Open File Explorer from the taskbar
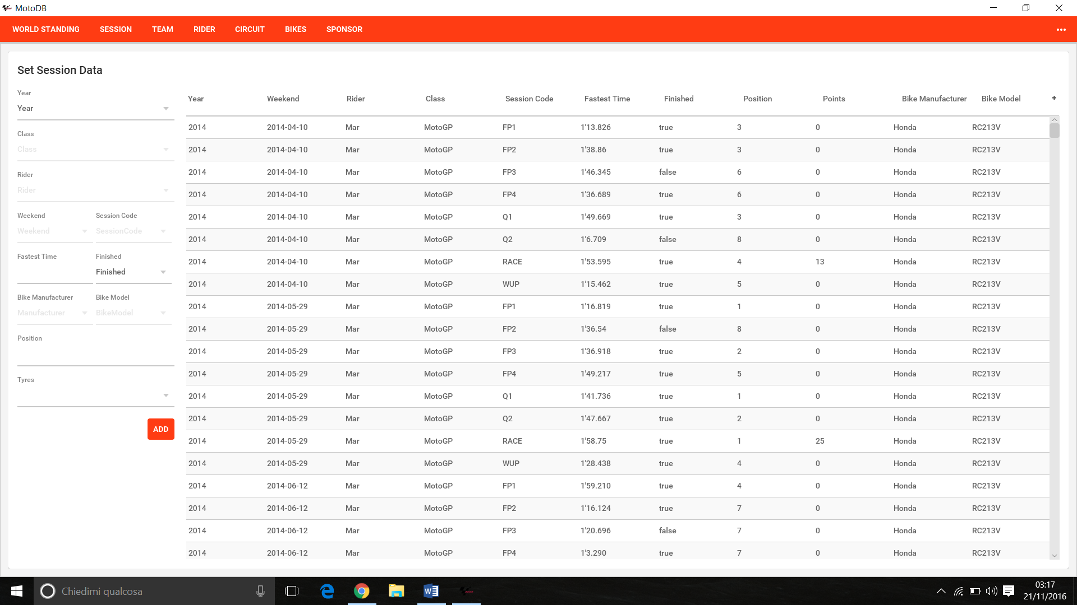1077x605 pixels. point(396,591)
